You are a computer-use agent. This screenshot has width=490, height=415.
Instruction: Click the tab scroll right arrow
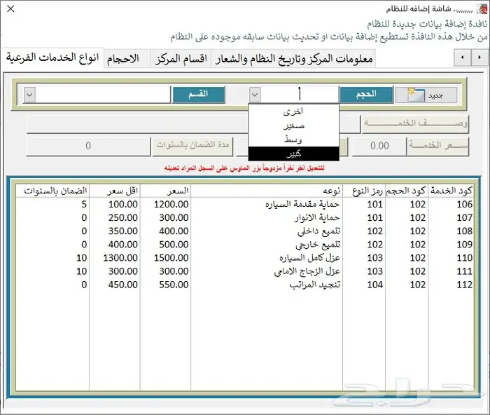[479, 57]
